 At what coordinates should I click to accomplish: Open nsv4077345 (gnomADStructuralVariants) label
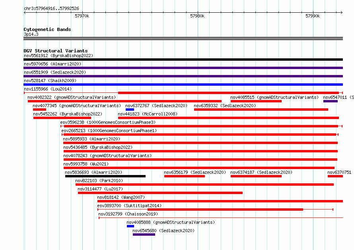click(x=77, y=106)
